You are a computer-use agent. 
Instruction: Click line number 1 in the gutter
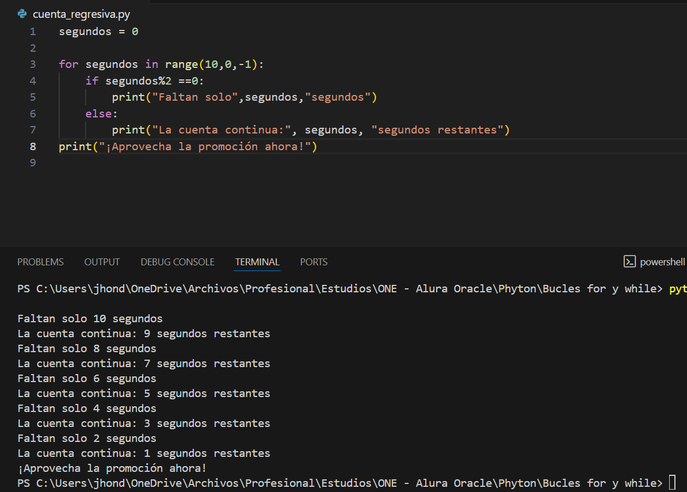pyautogui.click(x=32, y=32)
